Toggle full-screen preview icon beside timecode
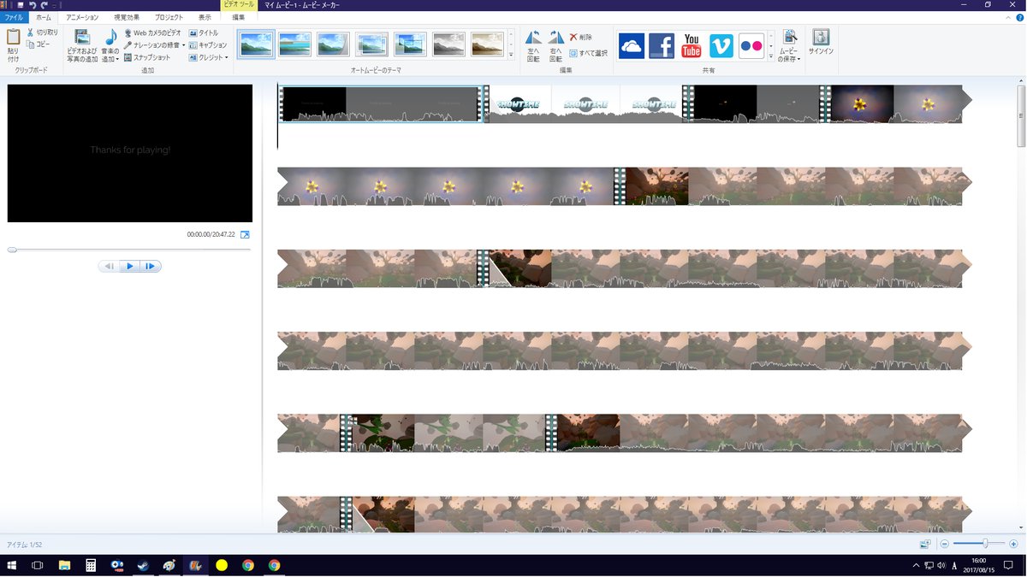This screenshot has width=1027, height=577. click(245, 234)
